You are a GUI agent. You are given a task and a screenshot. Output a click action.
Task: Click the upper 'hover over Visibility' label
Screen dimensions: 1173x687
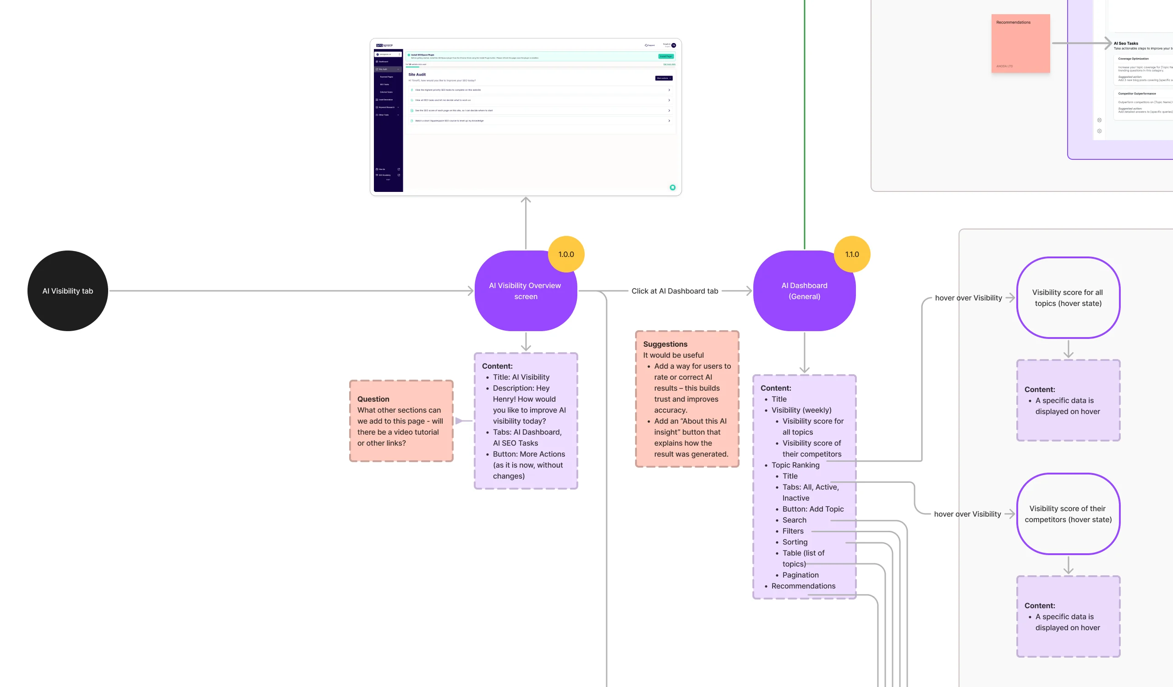968,298
